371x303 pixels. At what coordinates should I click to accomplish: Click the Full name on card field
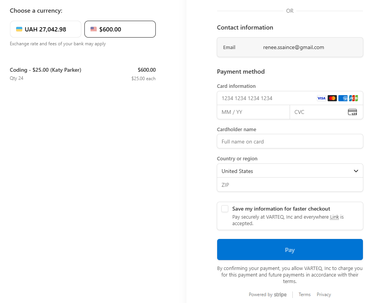point(290,142)
